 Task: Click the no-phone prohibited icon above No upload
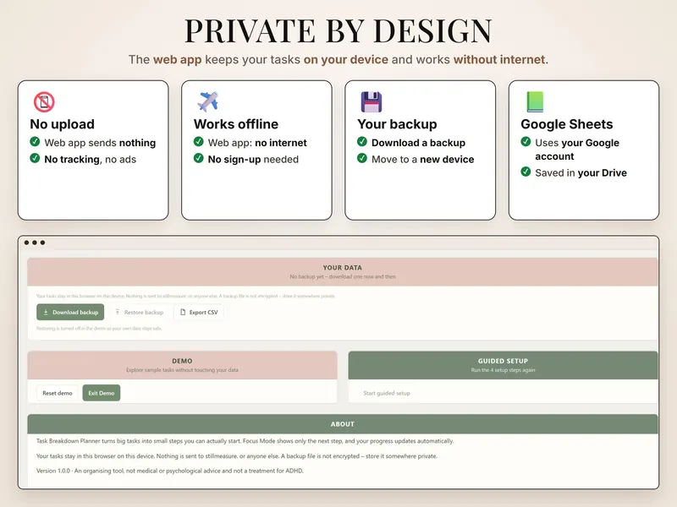44,102
